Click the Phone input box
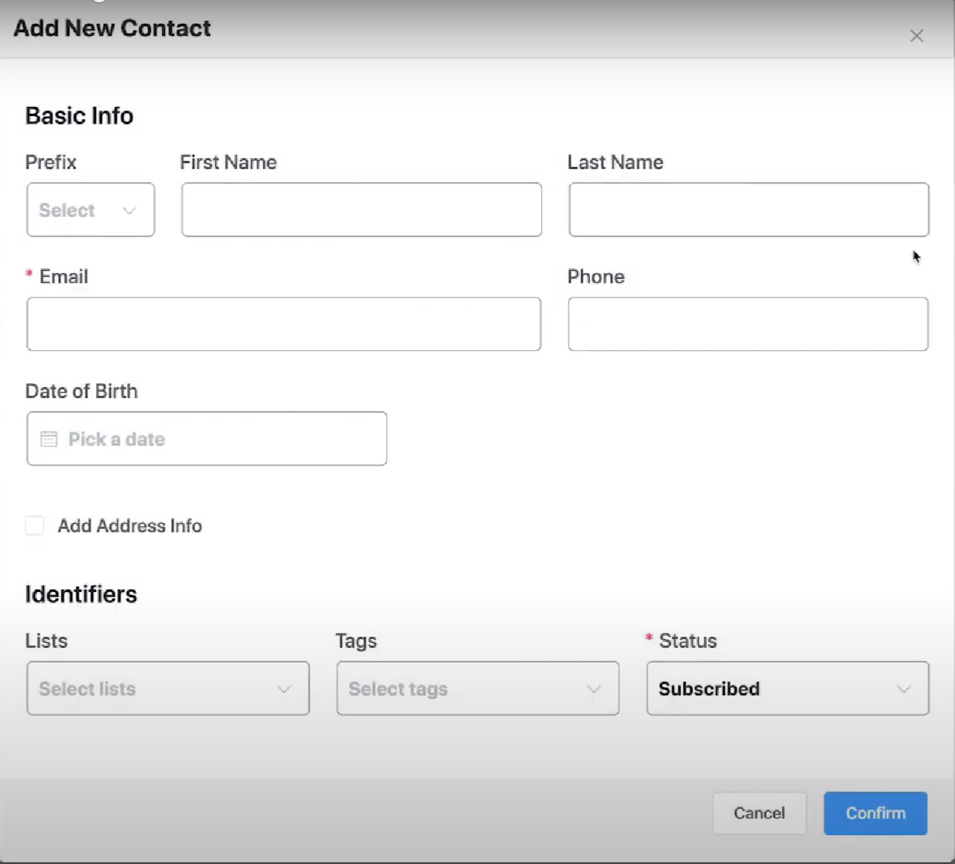 [748, 323]
